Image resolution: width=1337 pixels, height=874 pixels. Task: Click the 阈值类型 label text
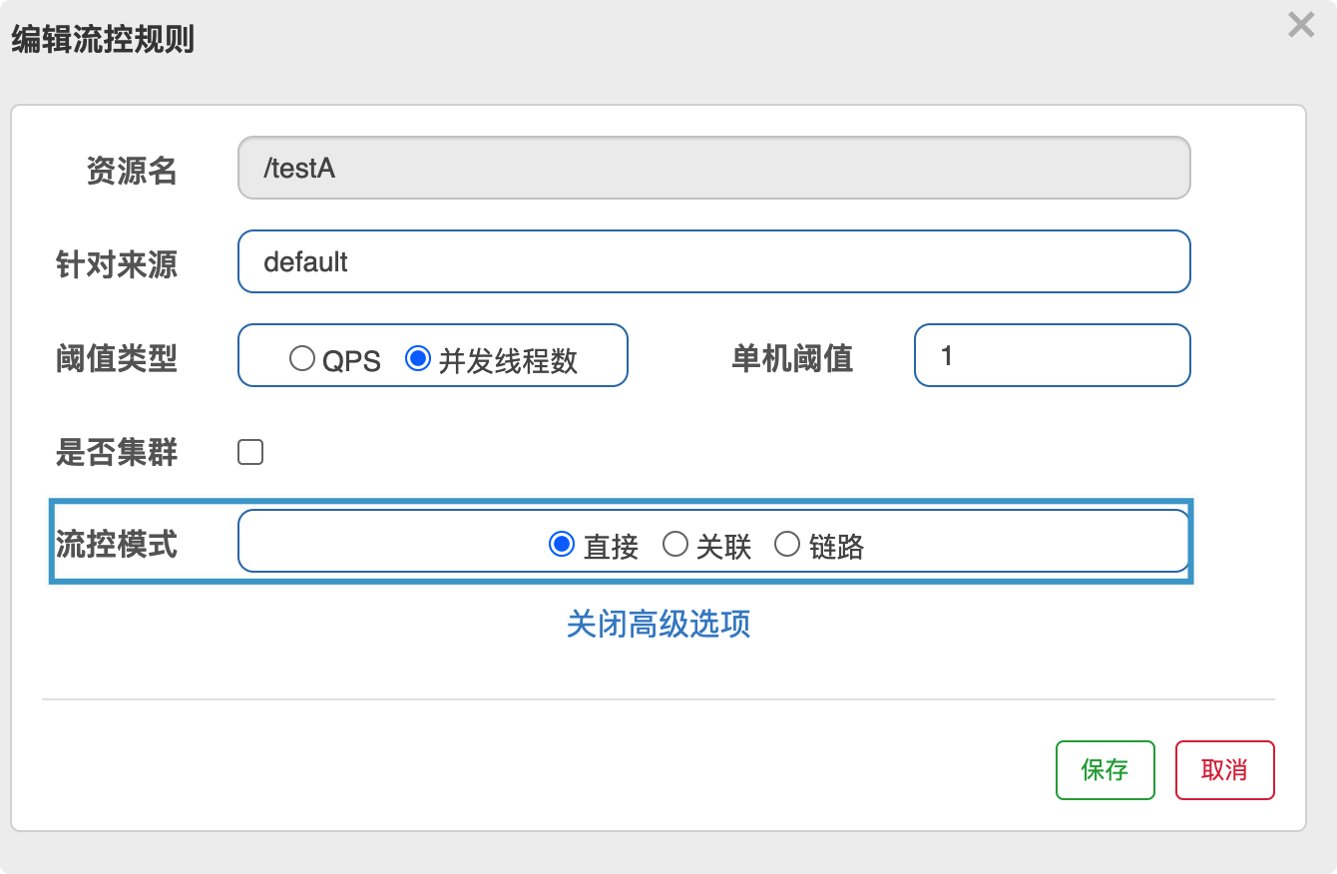point(117,358)
